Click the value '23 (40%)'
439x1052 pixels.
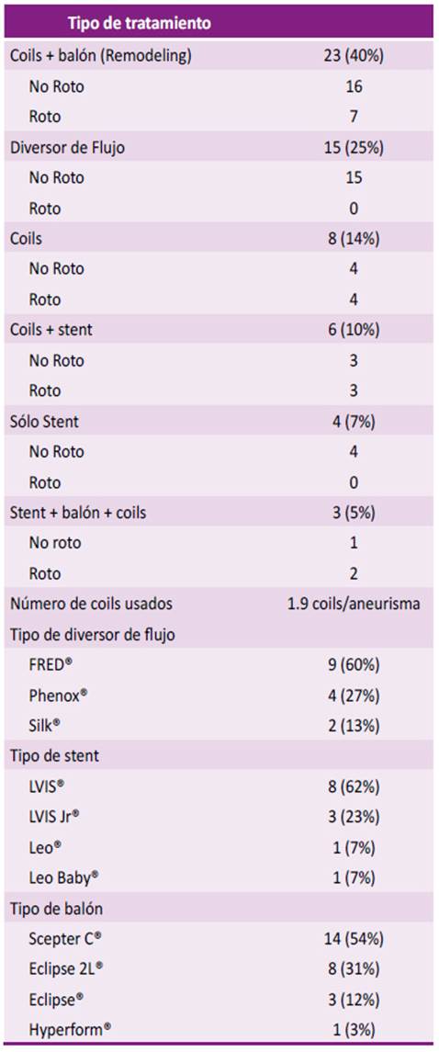tap(354, 56)
